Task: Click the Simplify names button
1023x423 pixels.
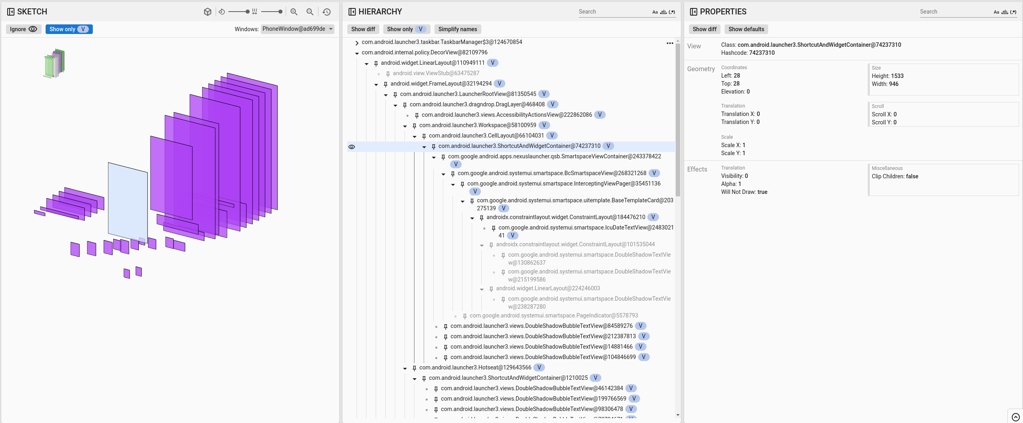Action: click(x=457, y=29)
